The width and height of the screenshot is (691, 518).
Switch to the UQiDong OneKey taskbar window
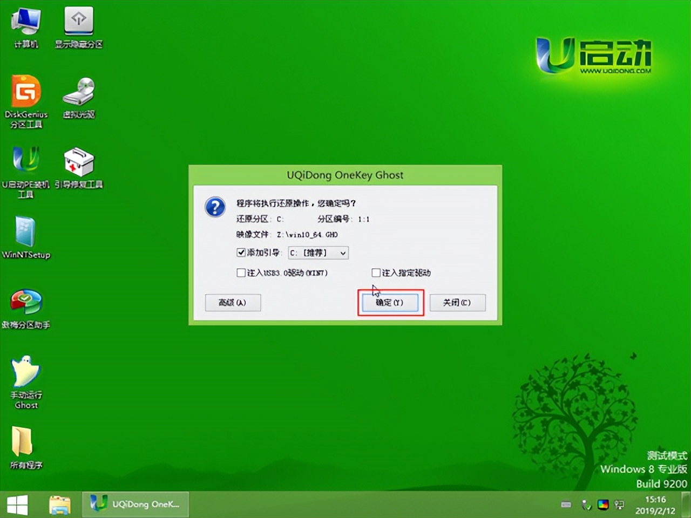135,504
